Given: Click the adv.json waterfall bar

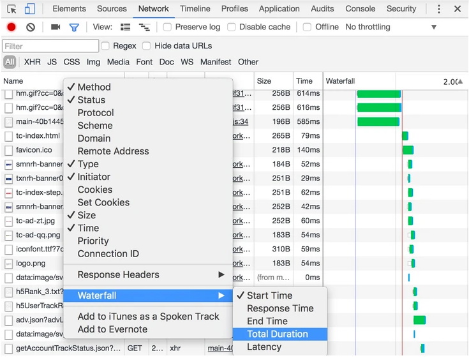Looking at the screenshot, I should 419,320.
